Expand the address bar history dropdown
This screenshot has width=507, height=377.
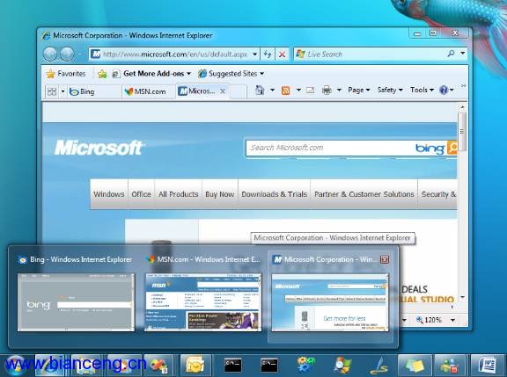pos(254,54)
